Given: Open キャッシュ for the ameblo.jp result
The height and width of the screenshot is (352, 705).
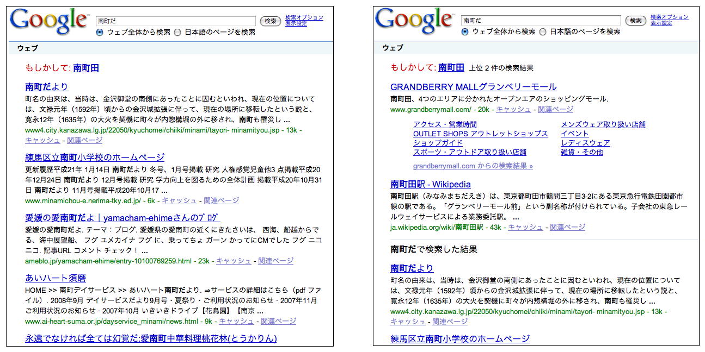Looking at the screenshot, I should click(x=234, y=261).
